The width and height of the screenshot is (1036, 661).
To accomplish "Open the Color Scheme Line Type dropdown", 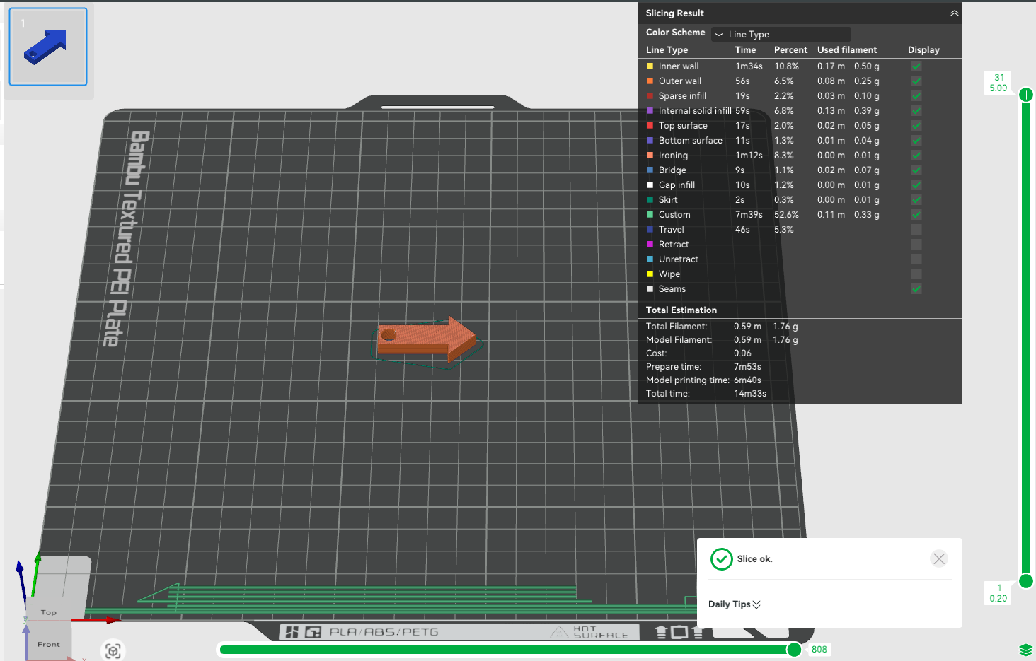I will (x=781, y=34).
